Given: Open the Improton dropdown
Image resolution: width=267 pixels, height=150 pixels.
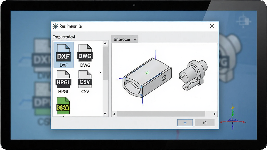Looking at the screenshot, I should click(125, 39).
